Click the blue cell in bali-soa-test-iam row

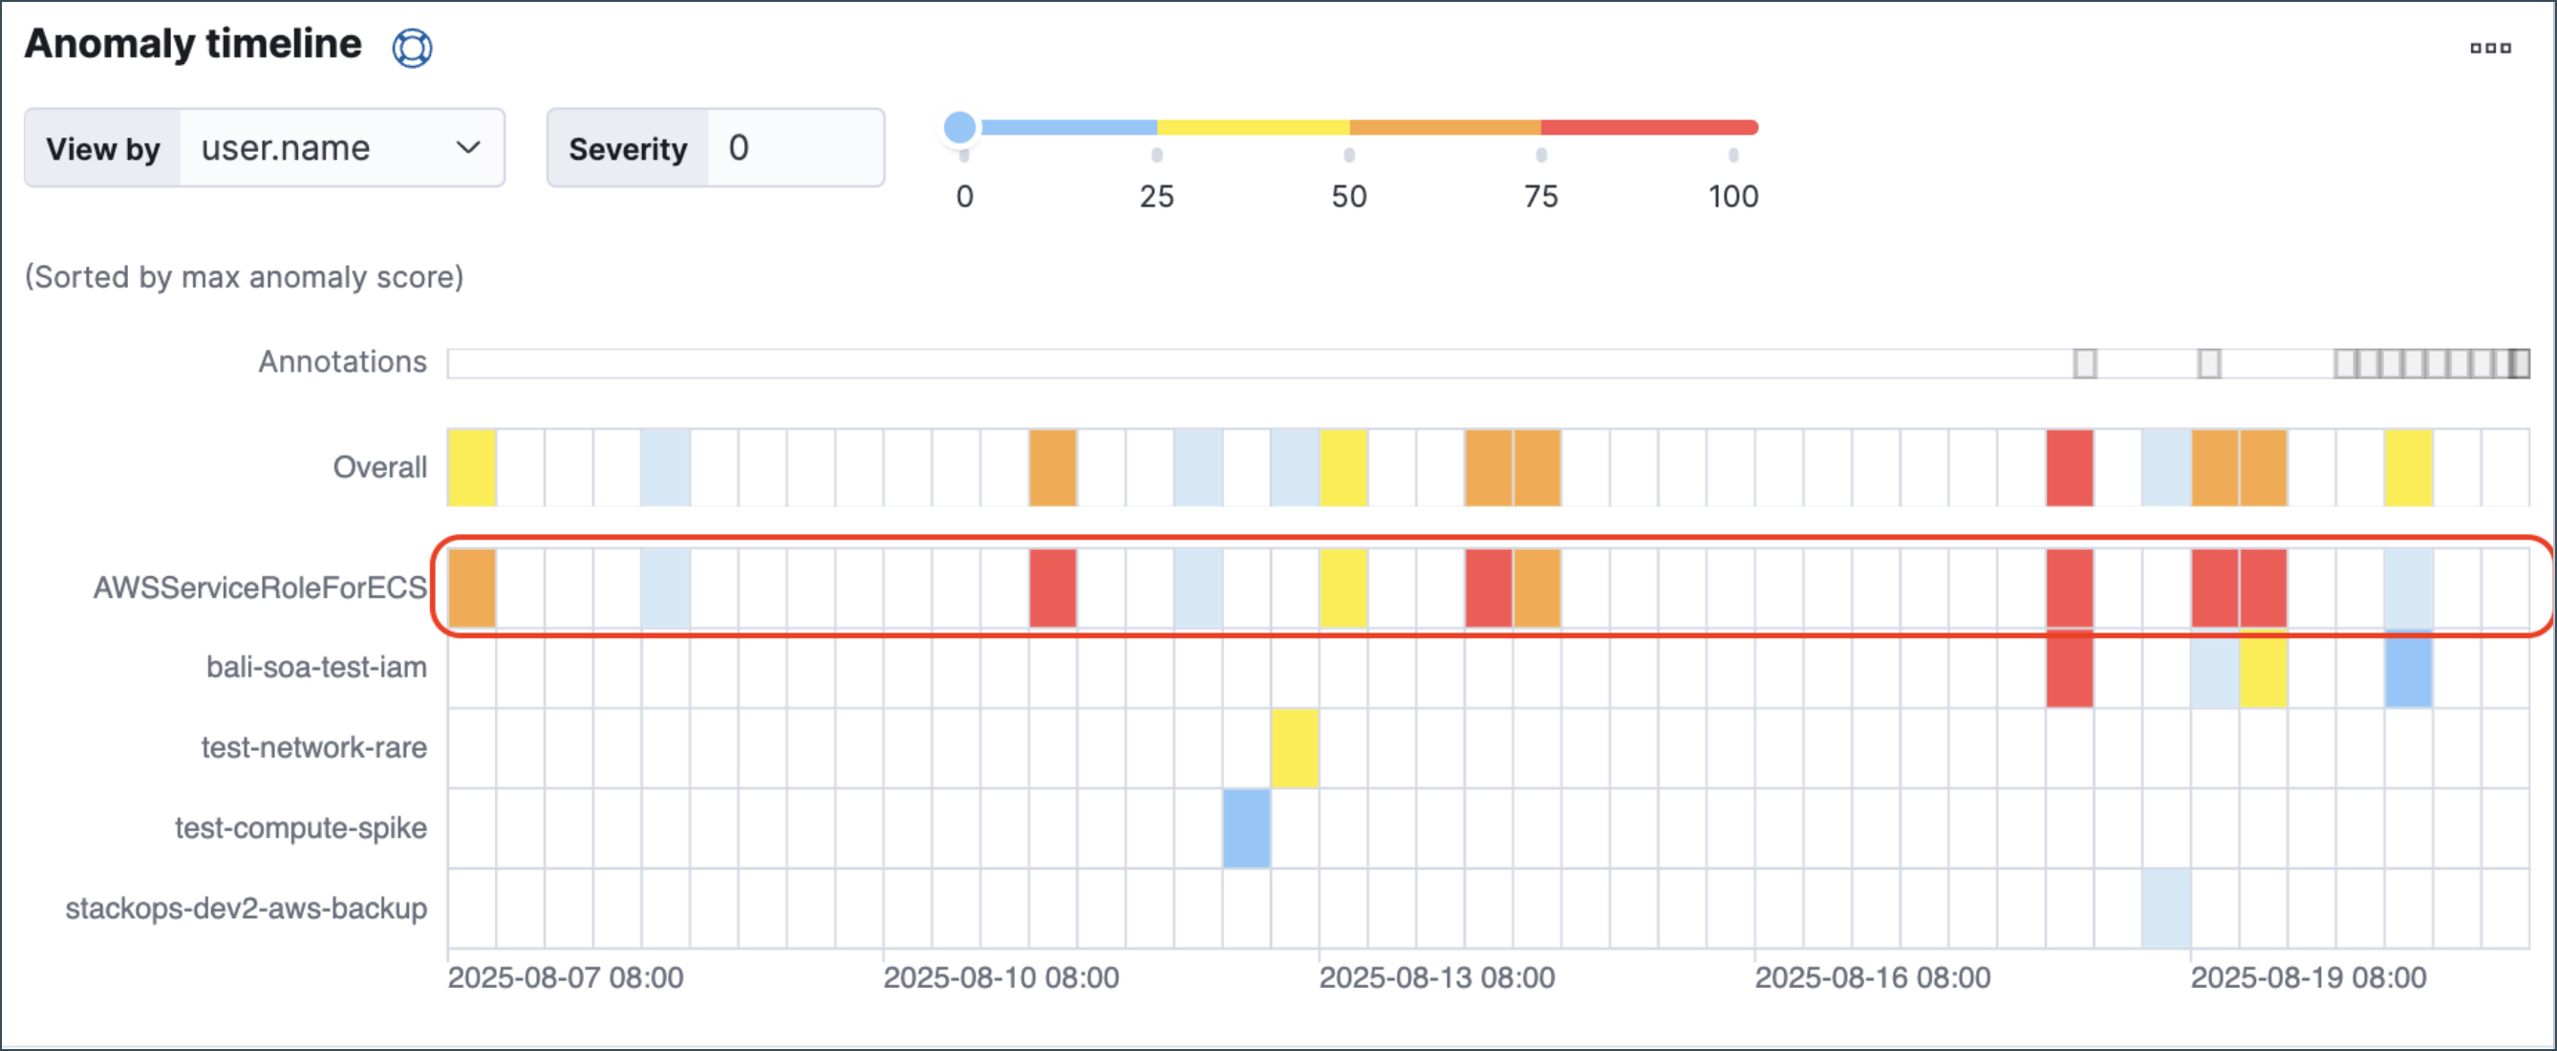click(2408, 669)
